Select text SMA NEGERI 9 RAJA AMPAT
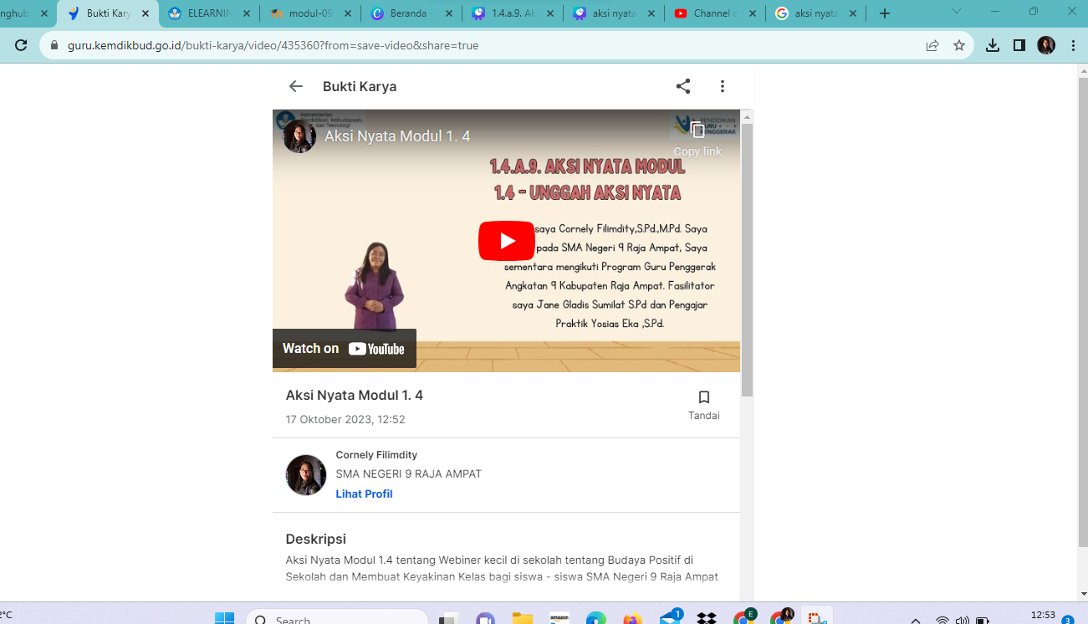This screenshot has width=1088, height=624. tap(409, 473)
